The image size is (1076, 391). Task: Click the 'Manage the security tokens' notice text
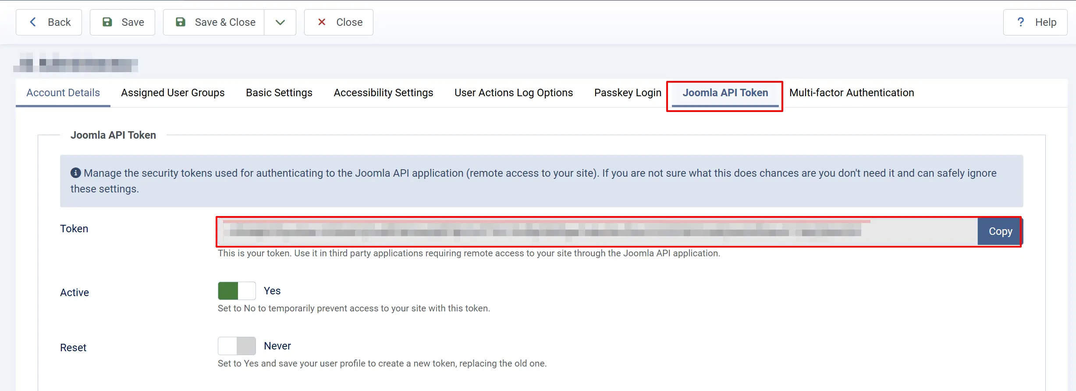(x=533, y=181)
